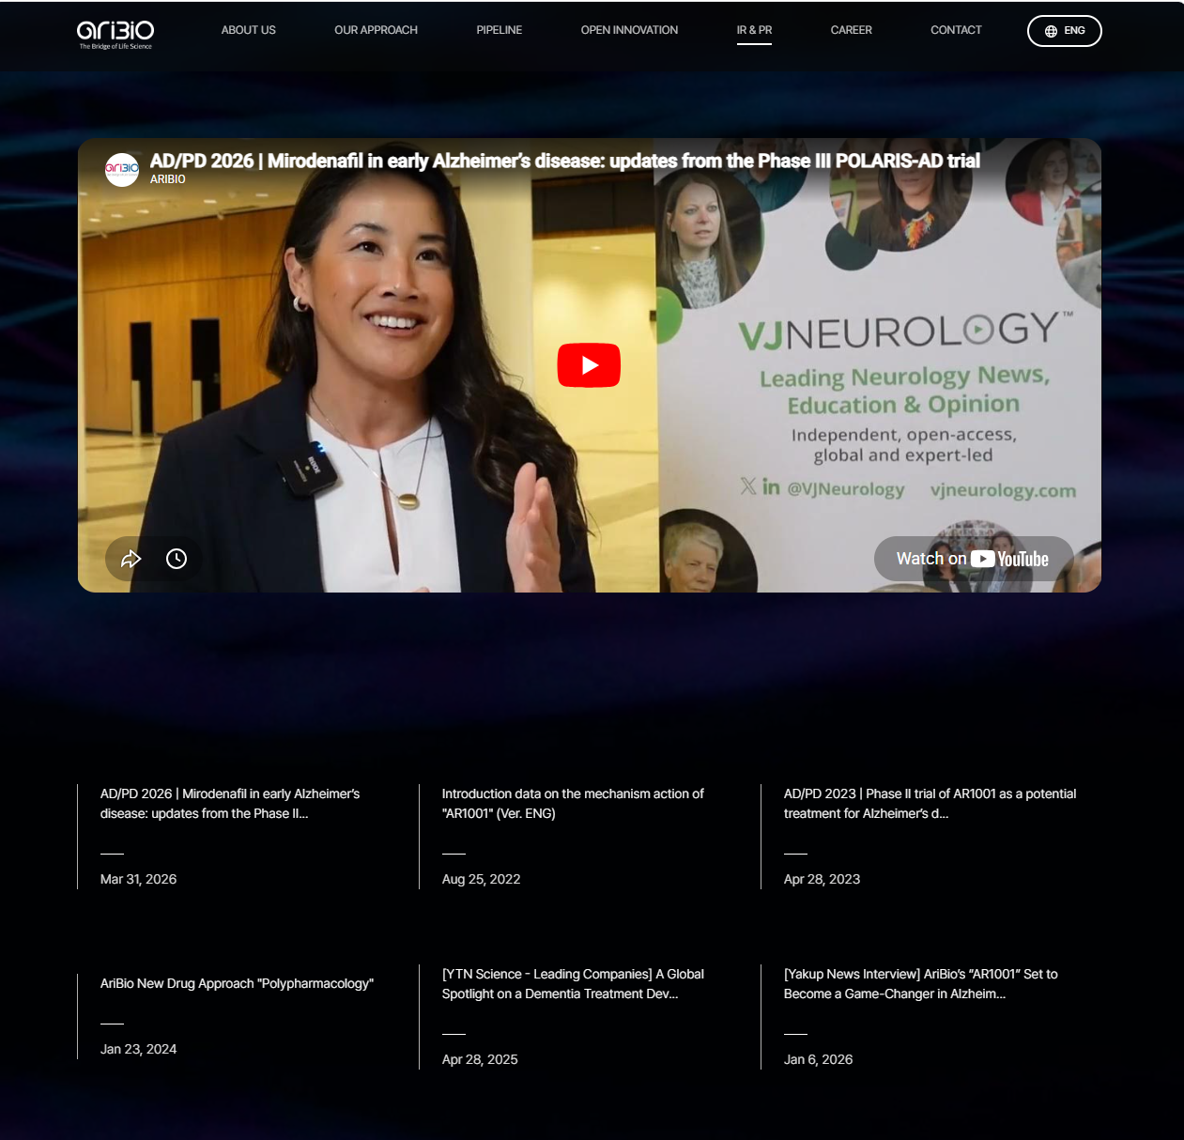Click the globe icon in the language button

(x=1051, y=31)
